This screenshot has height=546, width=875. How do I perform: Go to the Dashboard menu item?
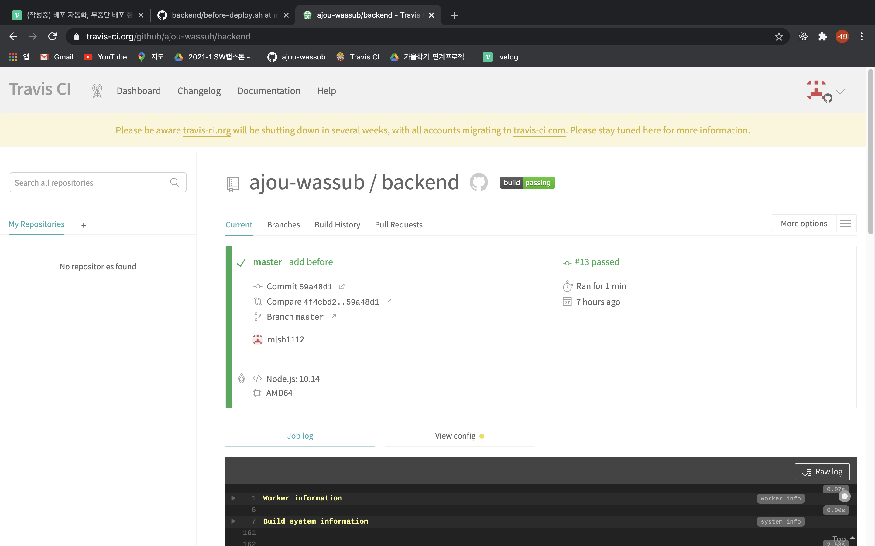coord(139,91)
